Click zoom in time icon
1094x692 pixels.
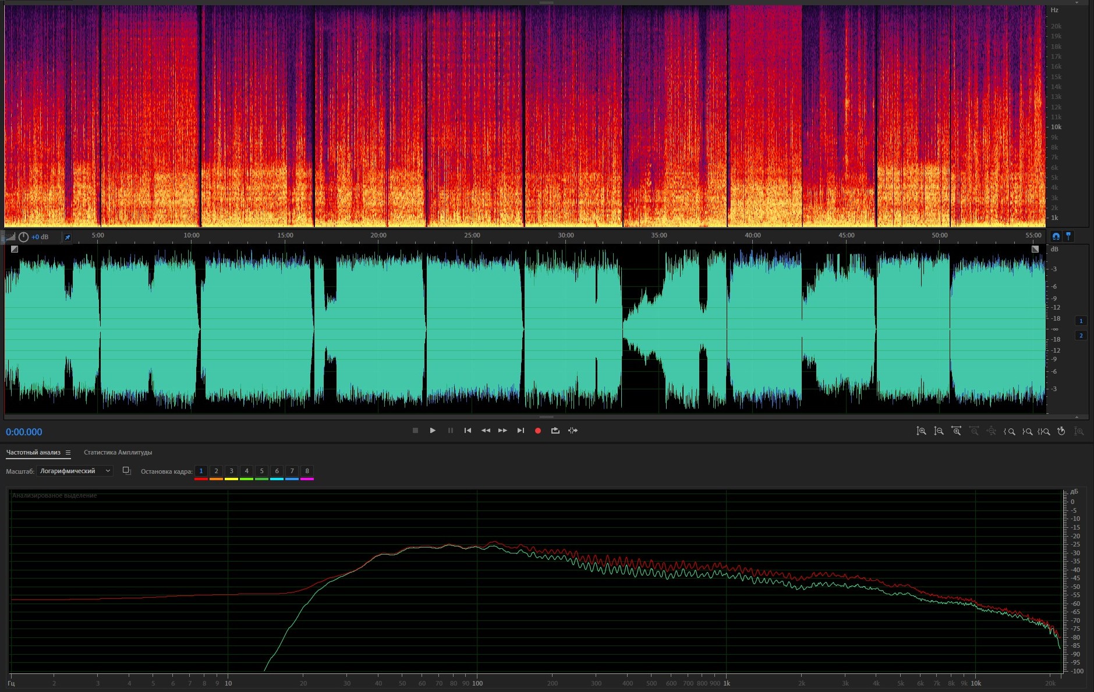[x=956, y=431]
